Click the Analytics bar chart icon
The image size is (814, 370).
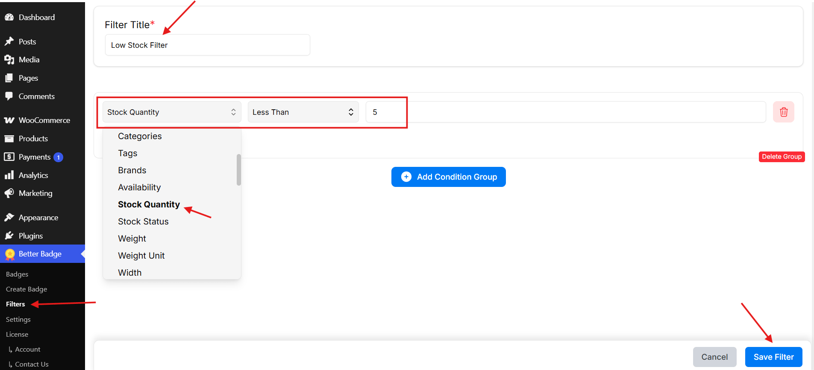(x=9, y=175)
